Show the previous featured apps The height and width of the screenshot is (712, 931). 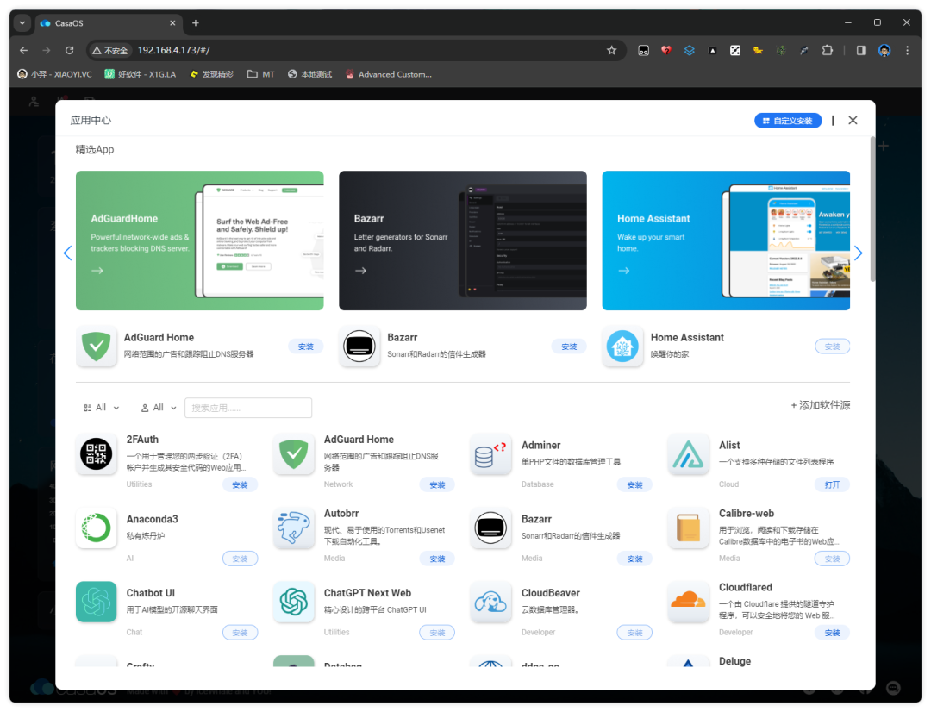[68, 253]
